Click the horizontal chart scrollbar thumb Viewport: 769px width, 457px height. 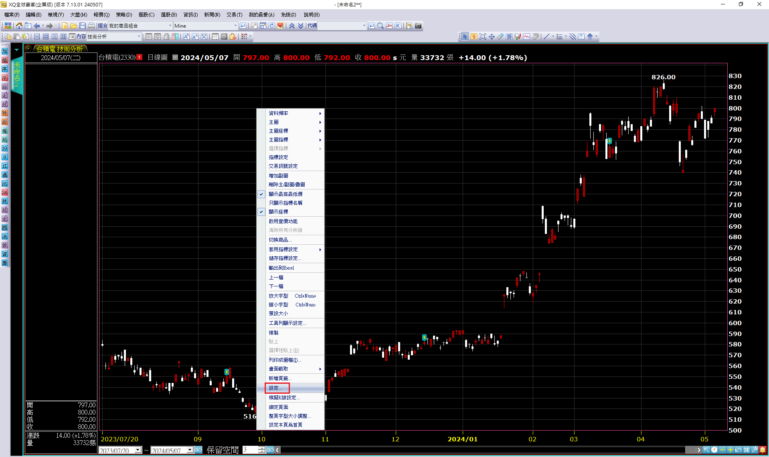tap(690, 450)
